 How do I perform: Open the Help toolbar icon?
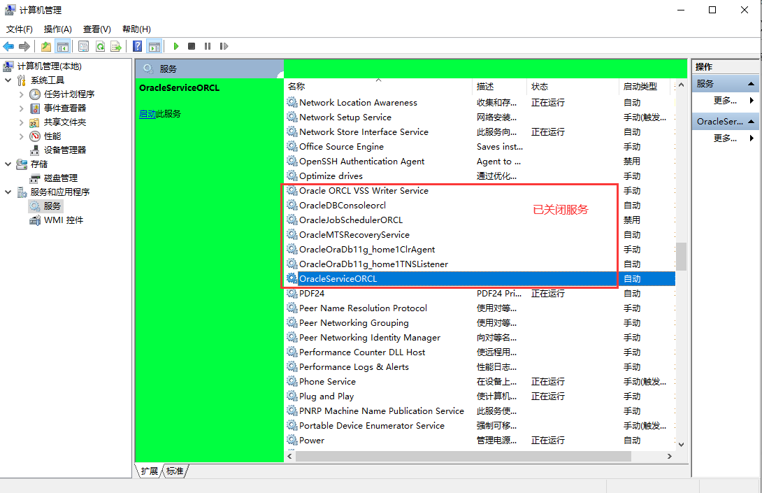(x=138, y=46)
